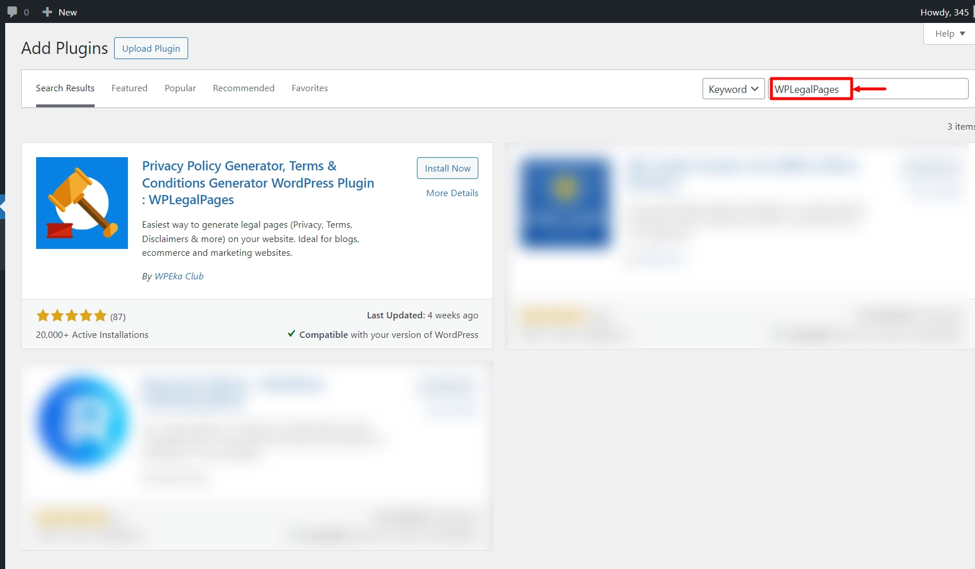Select the Search Results tab

click(65, 88)
